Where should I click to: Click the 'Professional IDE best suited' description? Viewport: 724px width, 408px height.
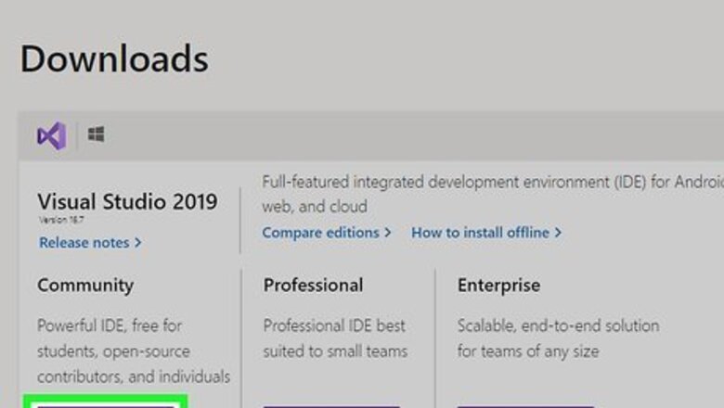tap(335, 338)
